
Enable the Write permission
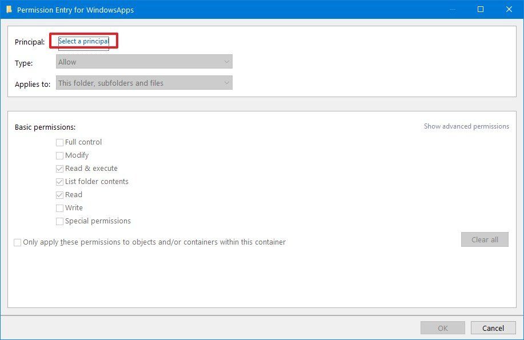click(59, 207)
